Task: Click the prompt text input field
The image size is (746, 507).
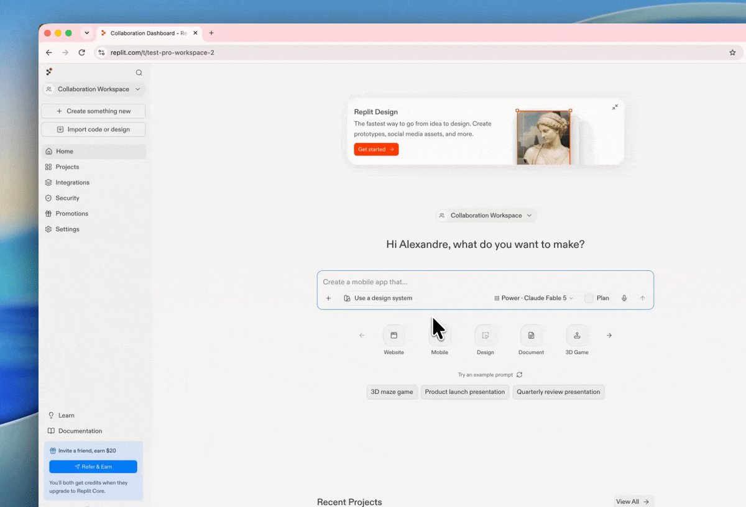Action: tap(485, 282)
